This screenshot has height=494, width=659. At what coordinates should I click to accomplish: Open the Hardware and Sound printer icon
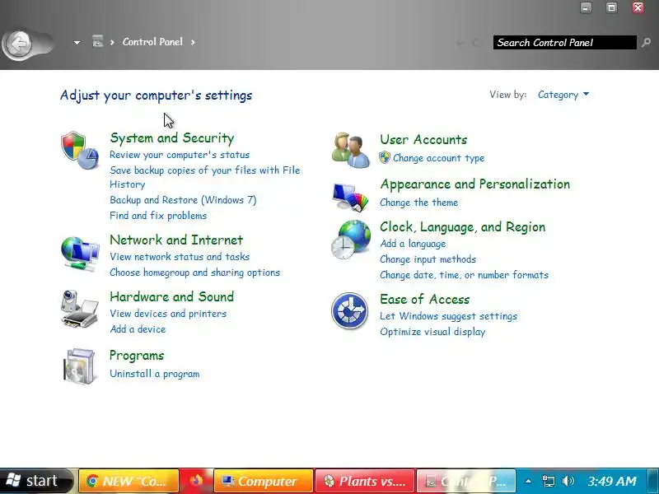pos(80,309)
